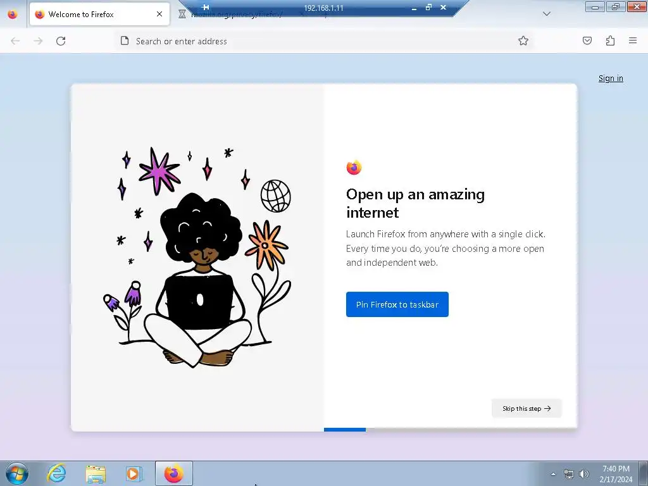The width and height of the screenshot is (648, 486).
Task: Close the remote session connection bar
Action: point(443,7)
